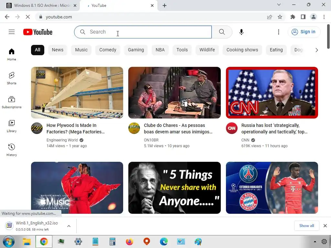Screen dimensions: 331x248
Task: Open the plywood factory video thumbnail
Action: point(77,93)
